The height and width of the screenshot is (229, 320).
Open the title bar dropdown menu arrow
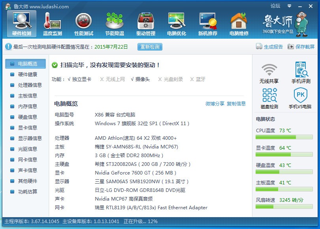coord(289,6)
